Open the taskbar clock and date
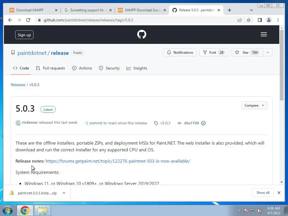The width and height of the screenshot is (288, 216). point(274,210)
